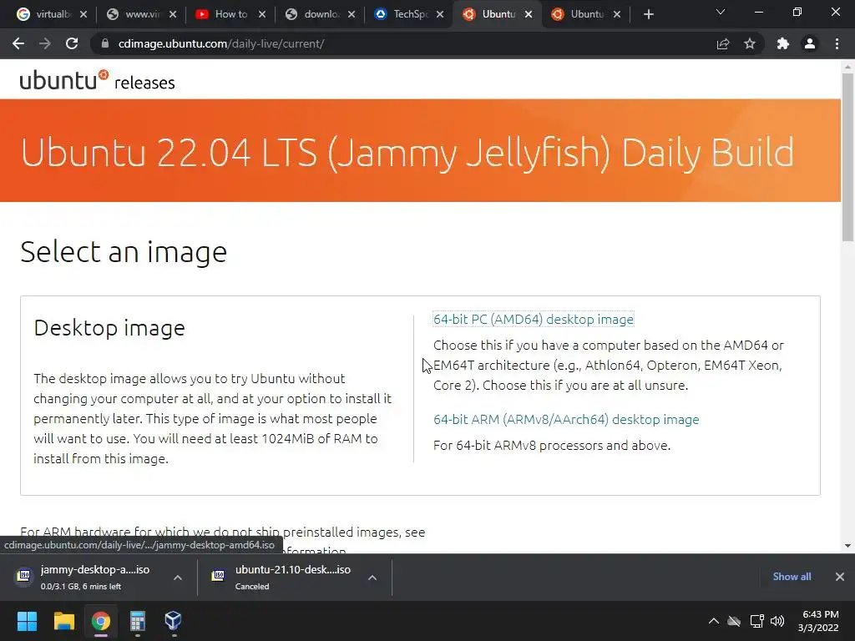Click the ubuntu-21.10 iso file icon
Screen dimensions: 855x641
[x=218, y=575]
